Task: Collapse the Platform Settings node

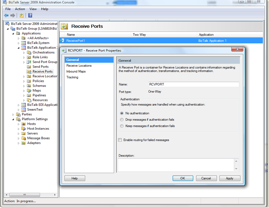Action: (x=13, y=119)
